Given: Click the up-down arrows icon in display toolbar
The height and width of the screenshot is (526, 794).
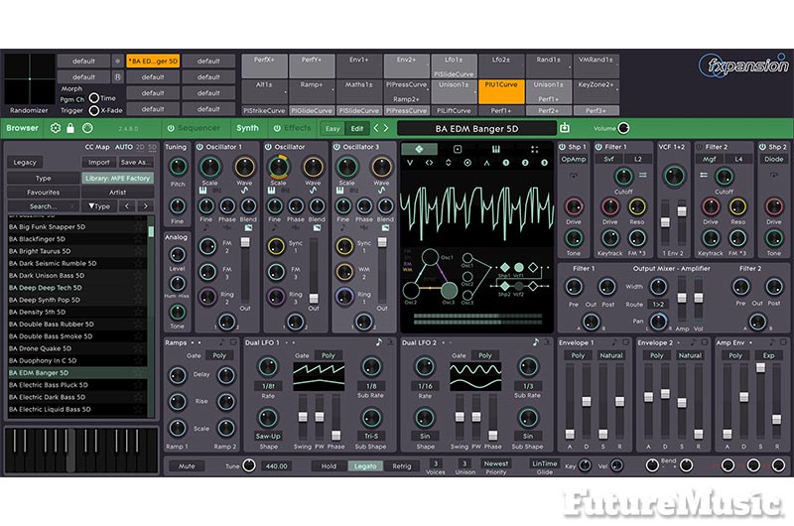Looking at the screenshot, I should [x=449, y=163].
